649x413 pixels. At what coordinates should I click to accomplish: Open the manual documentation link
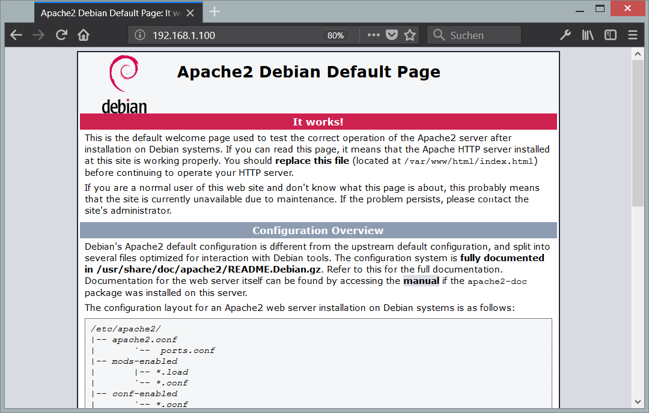point(421,281)
